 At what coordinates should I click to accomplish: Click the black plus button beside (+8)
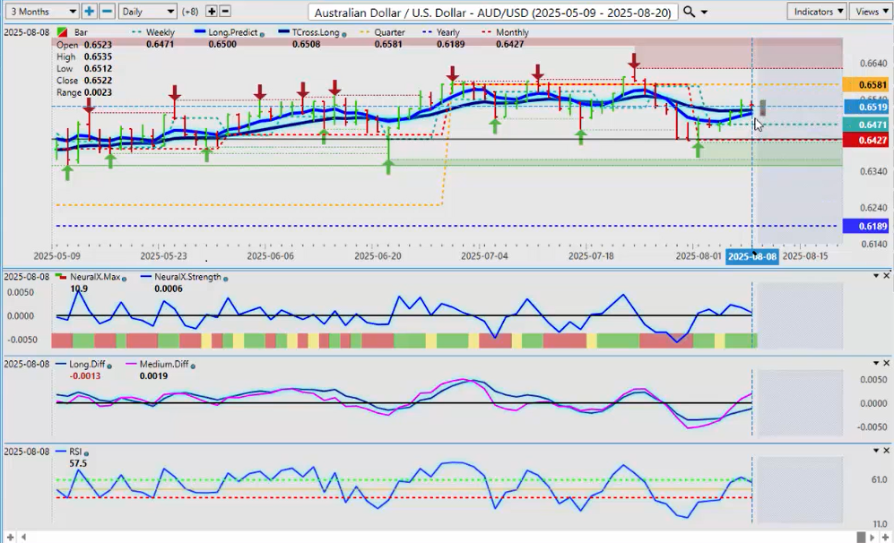[x=212, y=12]
